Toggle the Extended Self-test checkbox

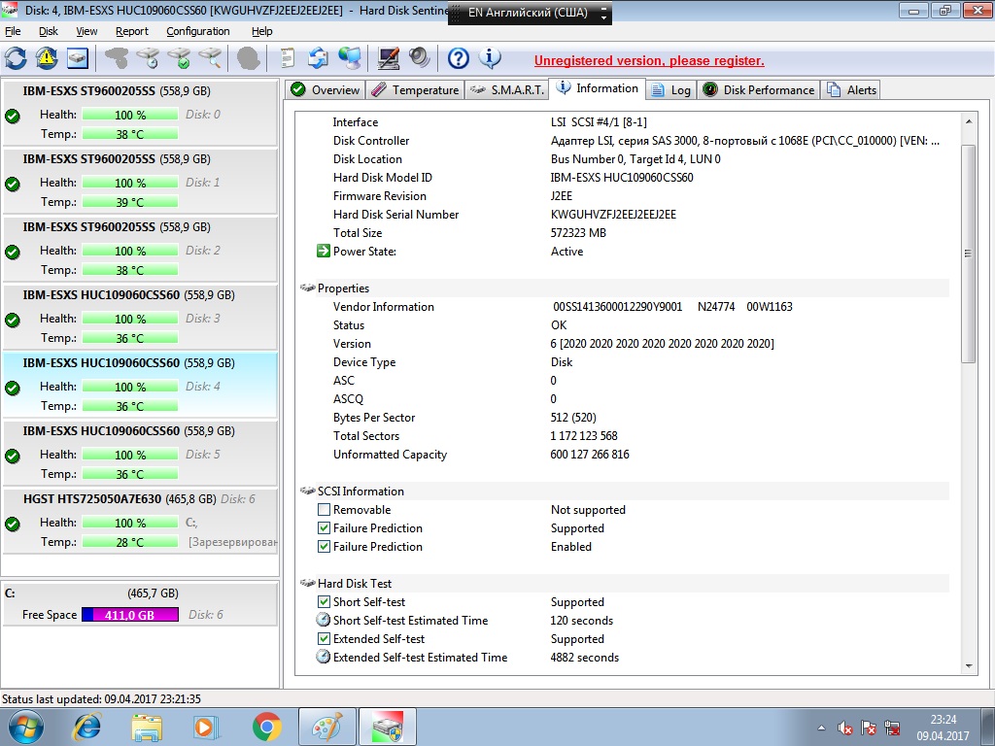(324, 638)
